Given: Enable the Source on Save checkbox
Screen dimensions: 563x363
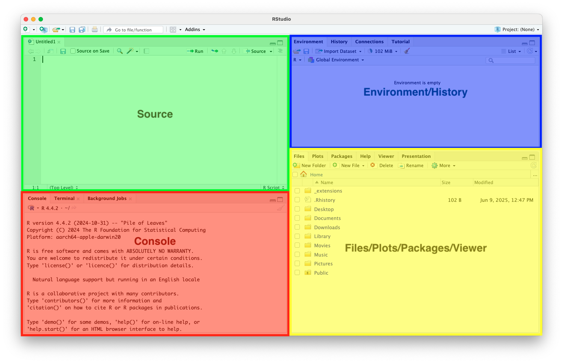Looking at the screenshot, I should (73, 51).
